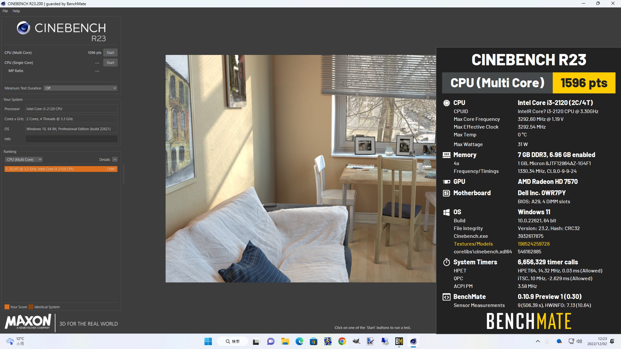The height and width of the screenshot is (349, 621).
Task: Click the yellow Textures/Models label
Action: point(473,244)
